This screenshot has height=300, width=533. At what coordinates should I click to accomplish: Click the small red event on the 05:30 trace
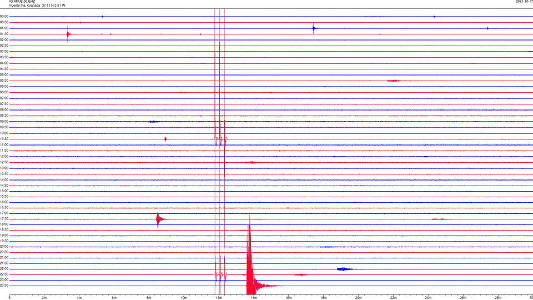coord(394,81)
